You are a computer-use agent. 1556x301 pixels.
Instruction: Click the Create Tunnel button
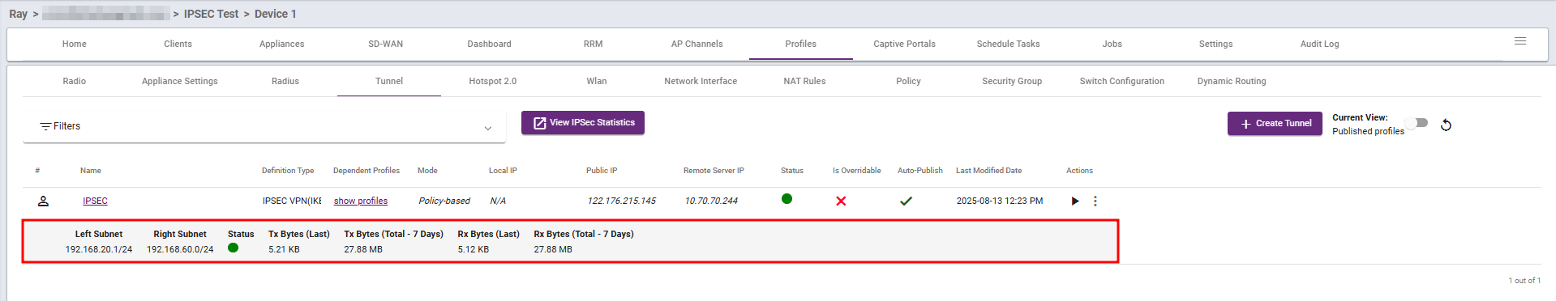tap(1275, 124)
